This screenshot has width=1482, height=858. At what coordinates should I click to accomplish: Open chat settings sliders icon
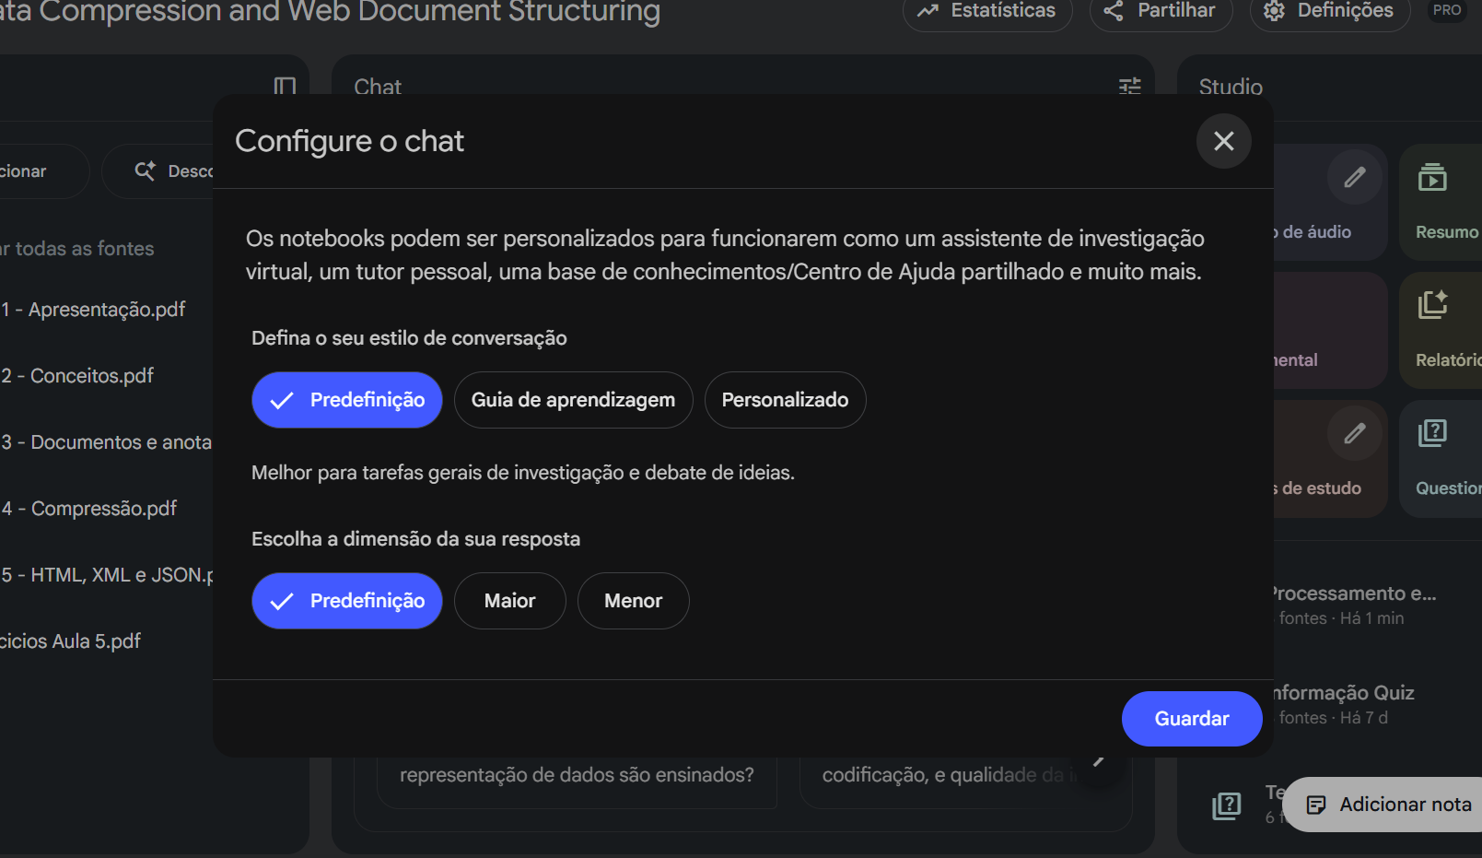tap(1129, 87)
